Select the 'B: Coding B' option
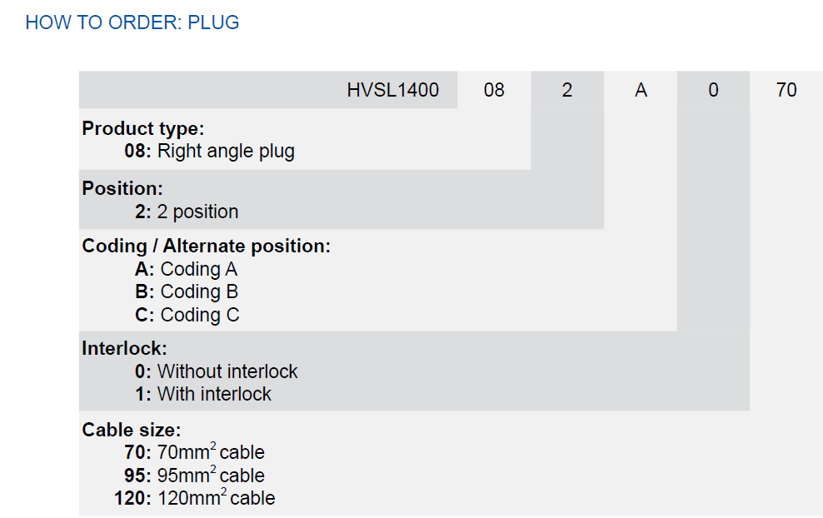 tap(187, 291)
